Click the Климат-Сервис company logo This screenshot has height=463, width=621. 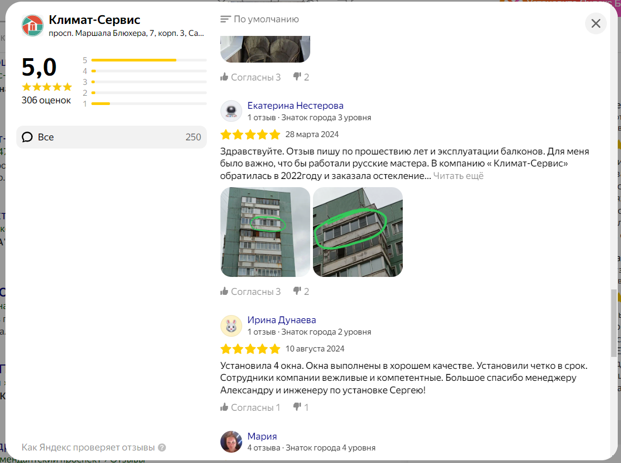pyautogui.click(x=33, y=26)
